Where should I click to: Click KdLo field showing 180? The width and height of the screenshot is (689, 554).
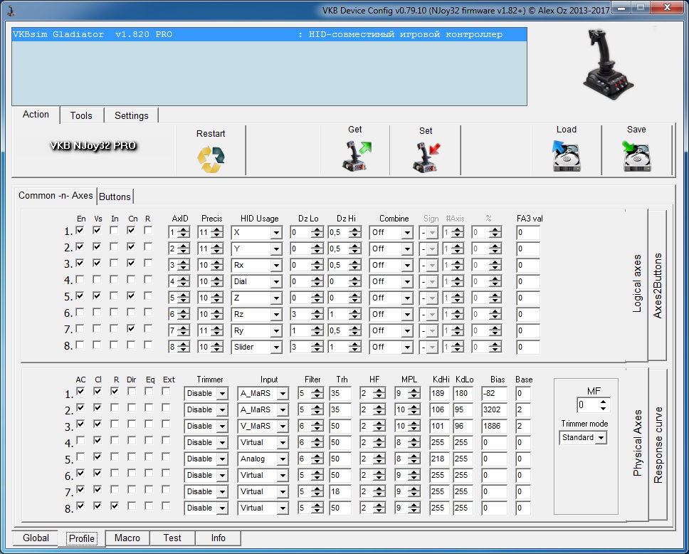463,394
